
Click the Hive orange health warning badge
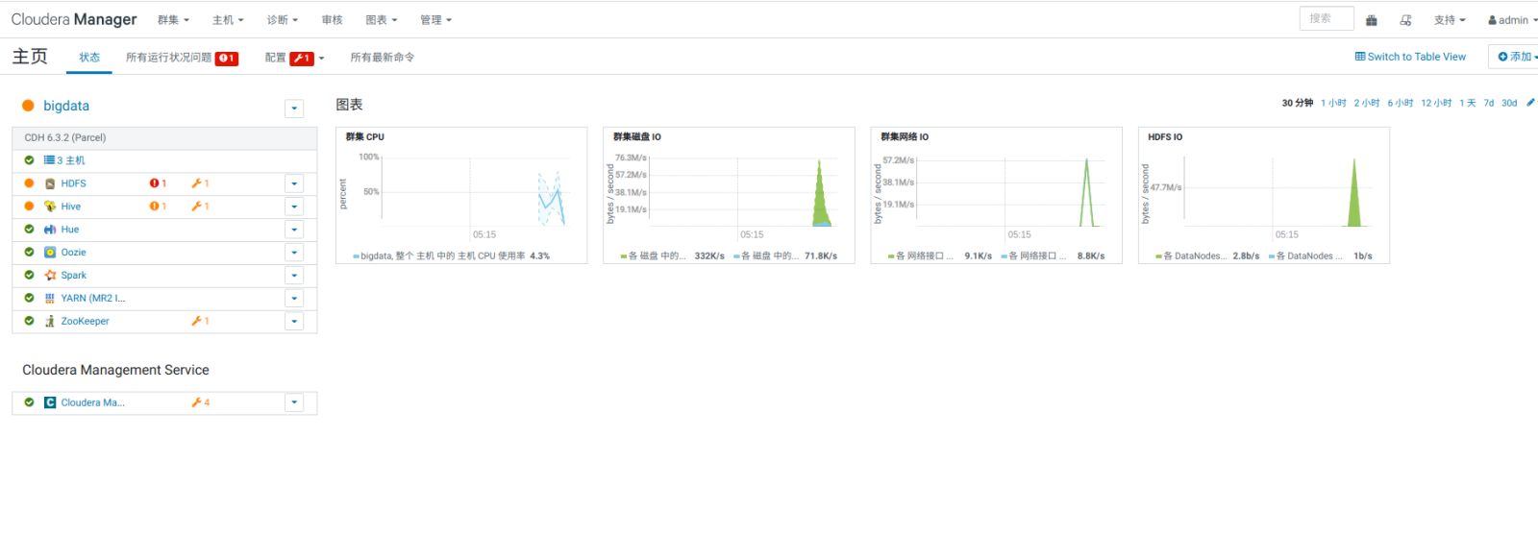click(158, 207)
